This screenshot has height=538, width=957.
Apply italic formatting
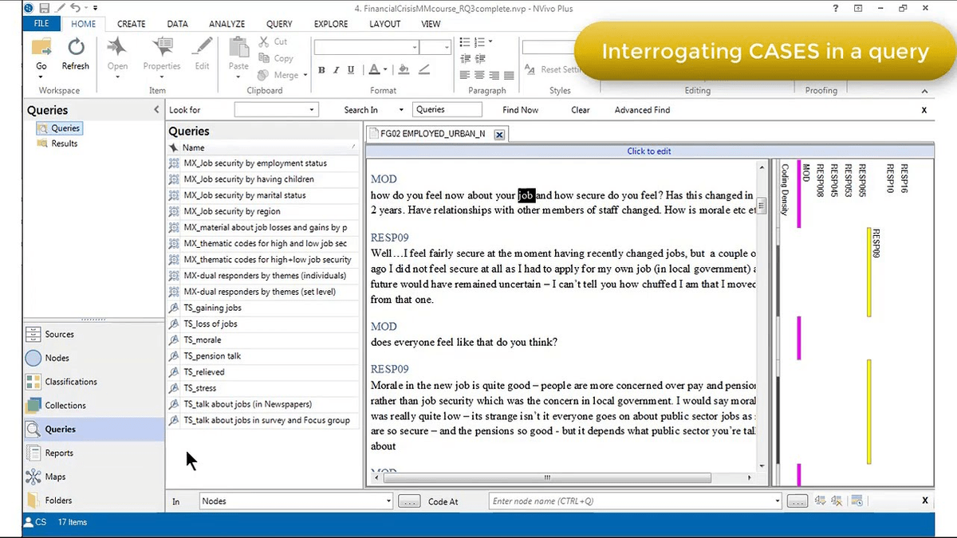click(x=335, y=69)
